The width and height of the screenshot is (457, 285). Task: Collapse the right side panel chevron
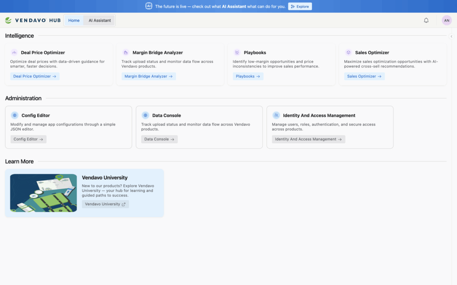(451, 36)
